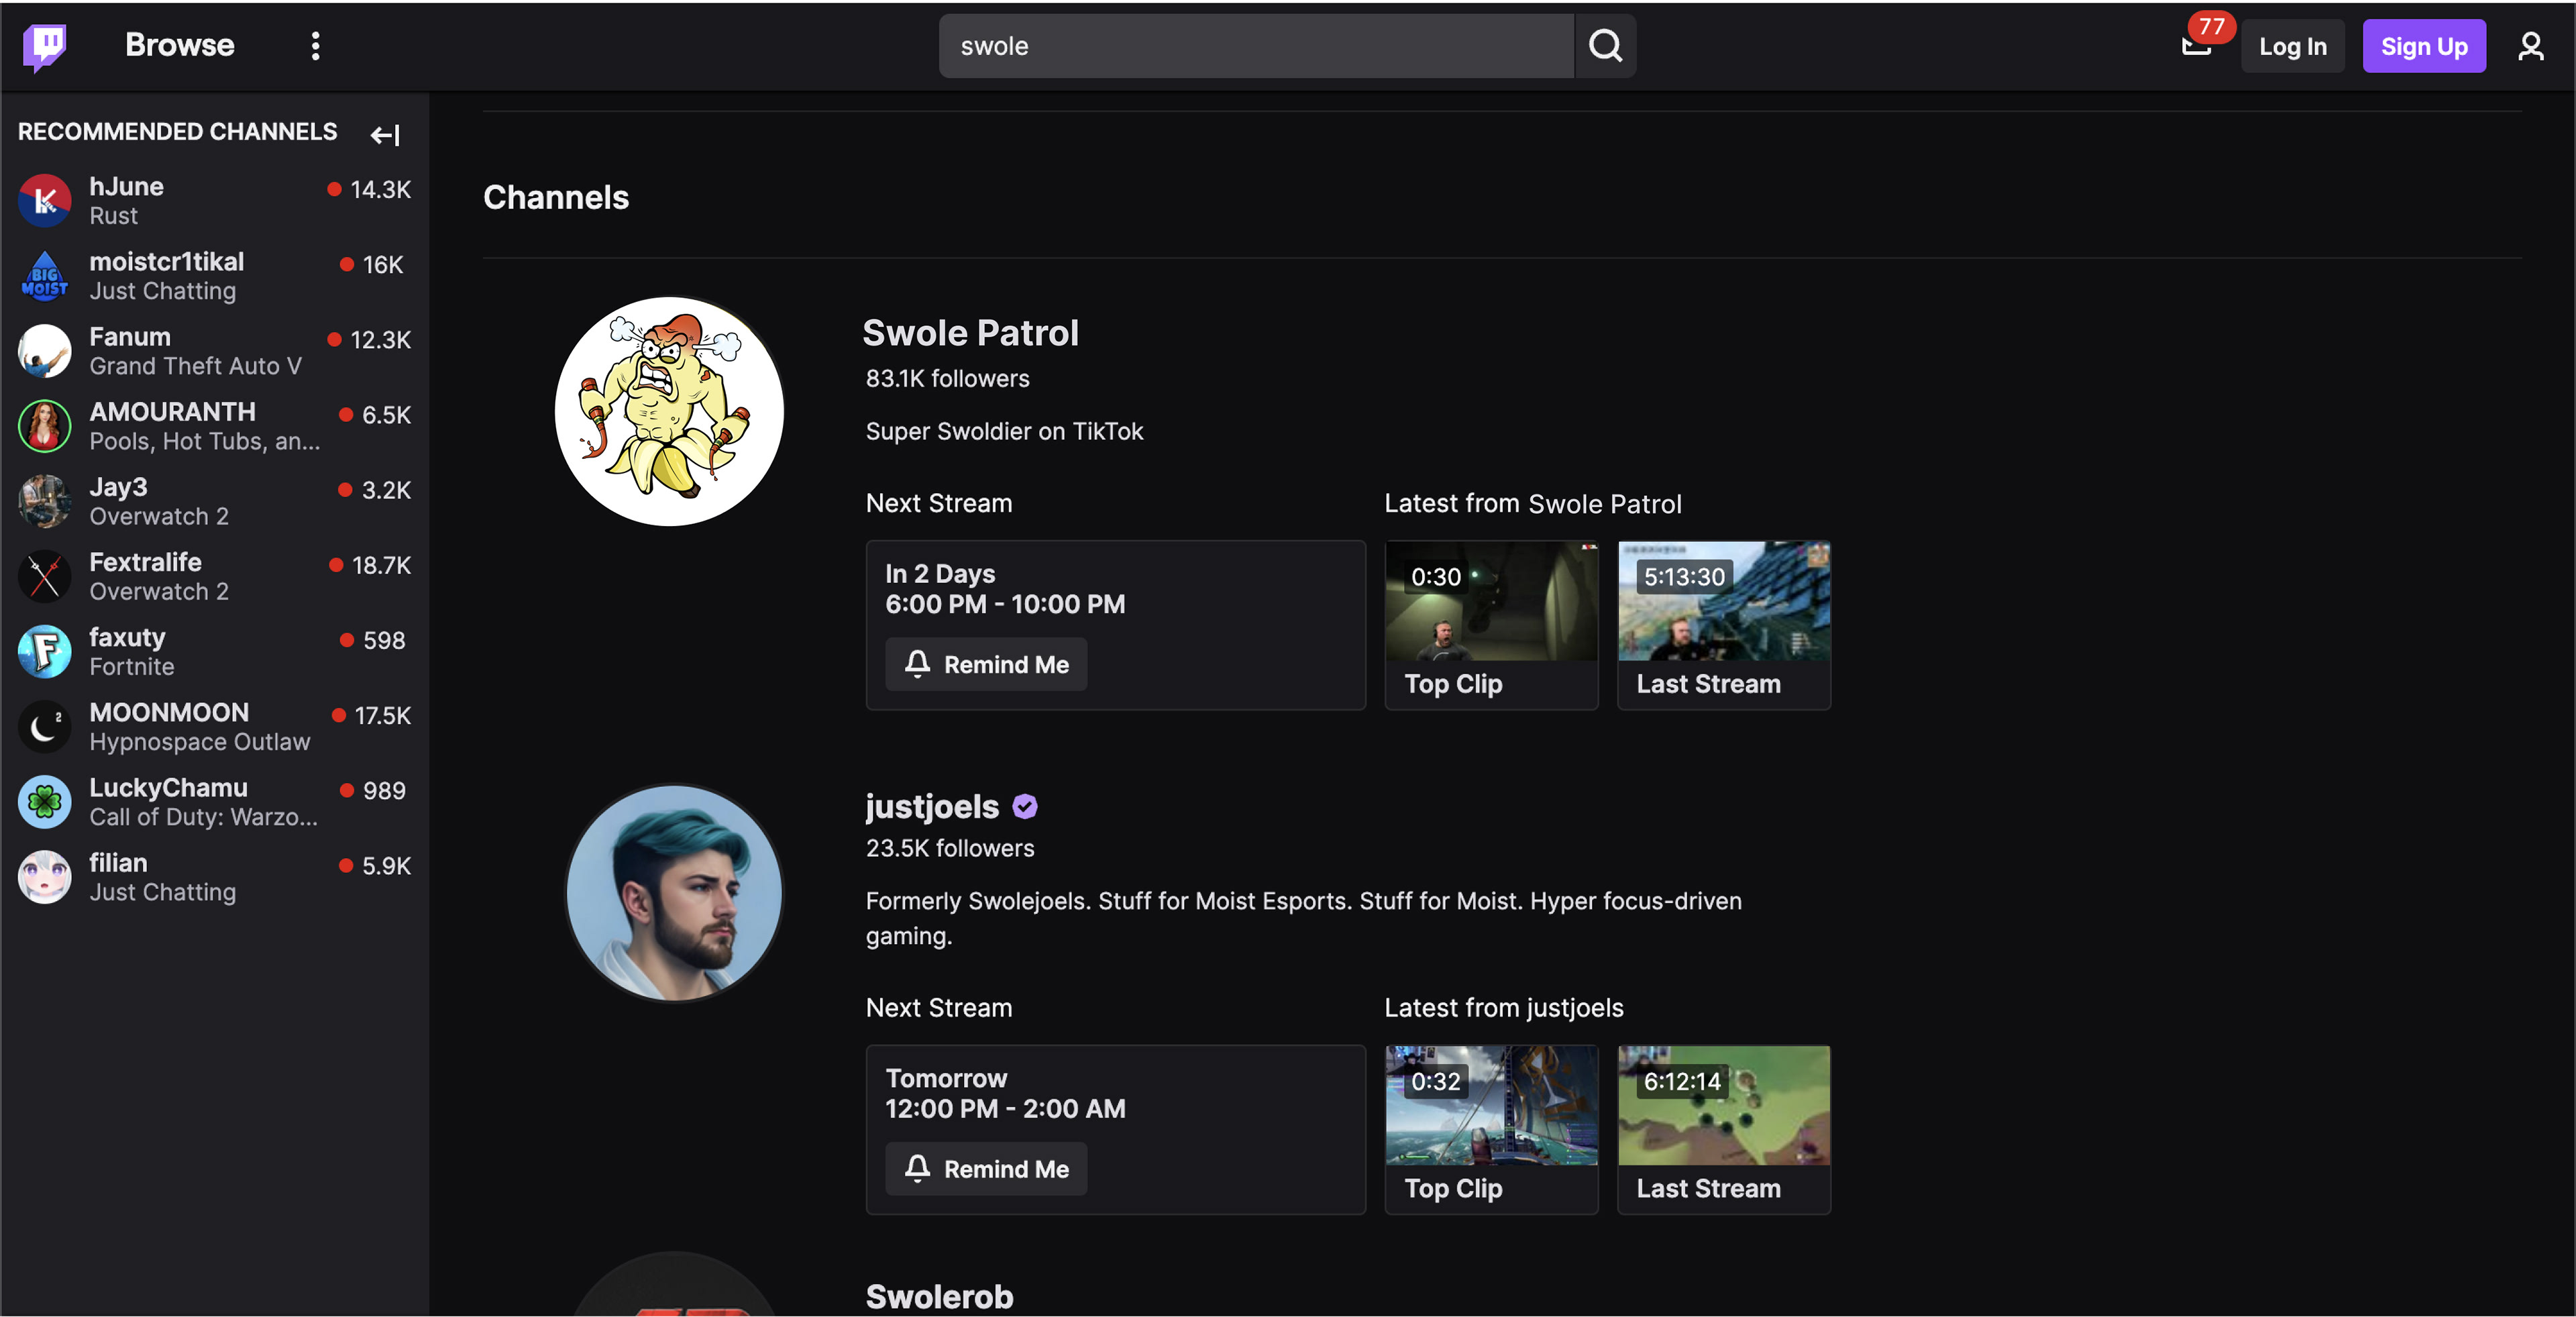The width and height of the screenshot is (2576, 1317).
Task: Click the Sign Up button
Action: [2423, 46]
